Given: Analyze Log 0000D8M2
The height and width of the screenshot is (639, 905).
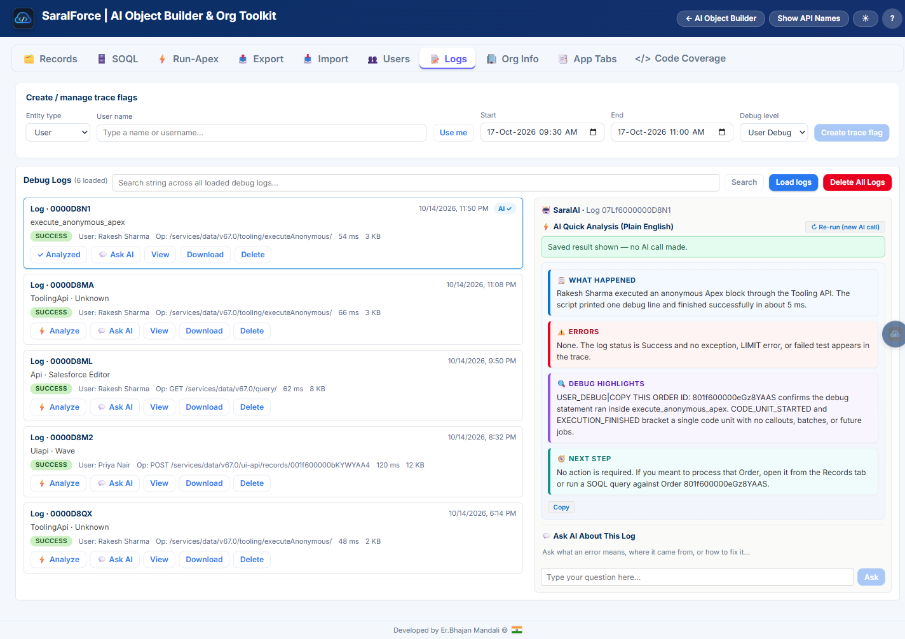Looking at the screenshot, I should 58,483.
